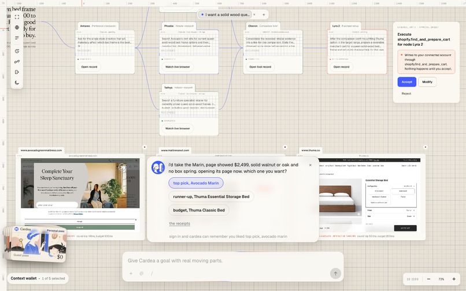Select the www.mattressnut.com tab label
Screen dimensions: 466x291
click(x=175, y=150)
